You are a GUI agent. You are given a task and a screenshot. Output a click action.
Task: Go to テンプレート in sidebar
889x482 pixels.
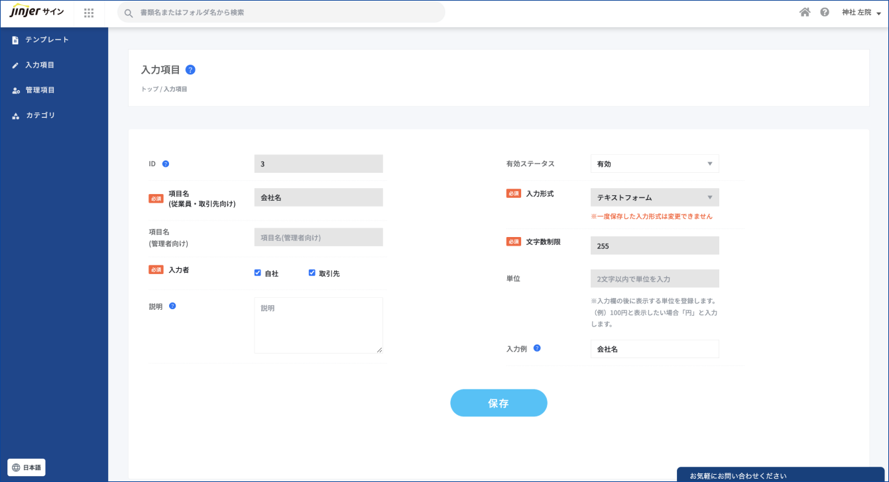(x=46, y=40)
